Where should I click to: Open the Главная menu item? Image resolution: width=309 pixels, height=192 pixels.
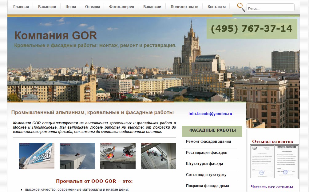[21, 7]
